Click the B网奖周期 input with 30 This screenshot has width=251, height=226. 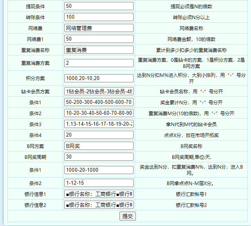click(x=99, y=157)
